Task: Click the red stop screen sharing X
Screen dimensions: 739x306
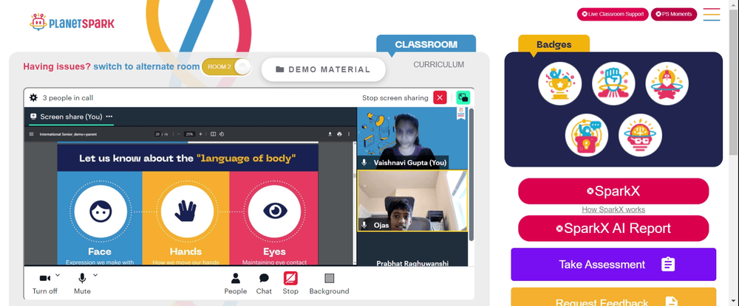Action: 440,98
